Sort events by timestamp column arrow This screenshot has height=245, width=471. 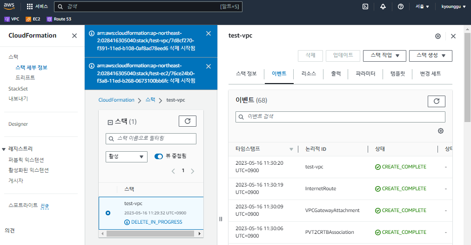tap(291, 149)
